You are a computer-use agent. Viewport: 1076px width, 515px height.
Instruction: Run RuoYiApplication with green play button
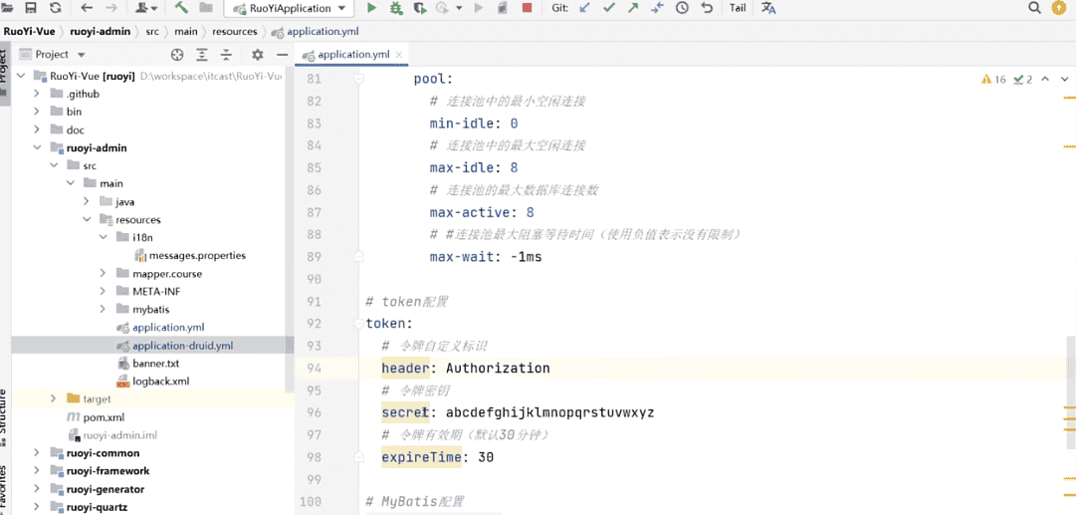pyautogui.click(x=371, y=8)
